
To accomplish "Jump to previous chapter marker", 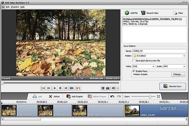I will click(x=43, y=88).
